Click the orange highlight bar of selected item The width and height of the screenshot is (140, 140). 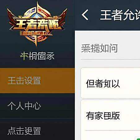pyautogui.click(x=37, y=81)
